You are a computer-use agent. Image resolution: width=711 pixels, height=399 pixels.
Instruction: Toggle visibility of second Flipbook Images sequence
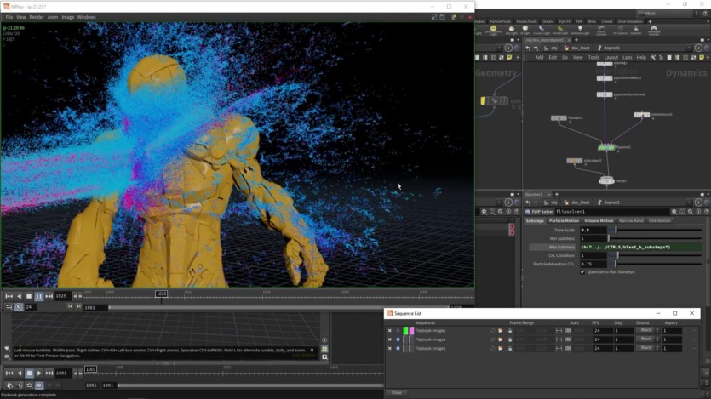(398, 339)
